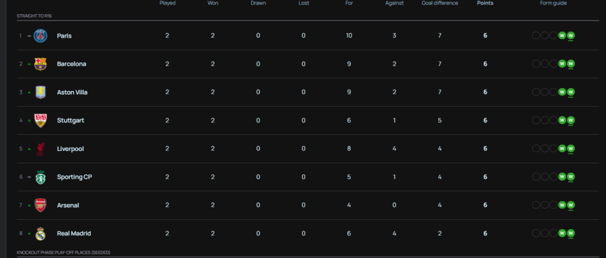Screen dimensions: 606x258
Task: Click the Sporting CP club crest
Action: click(x=40, y=176)
